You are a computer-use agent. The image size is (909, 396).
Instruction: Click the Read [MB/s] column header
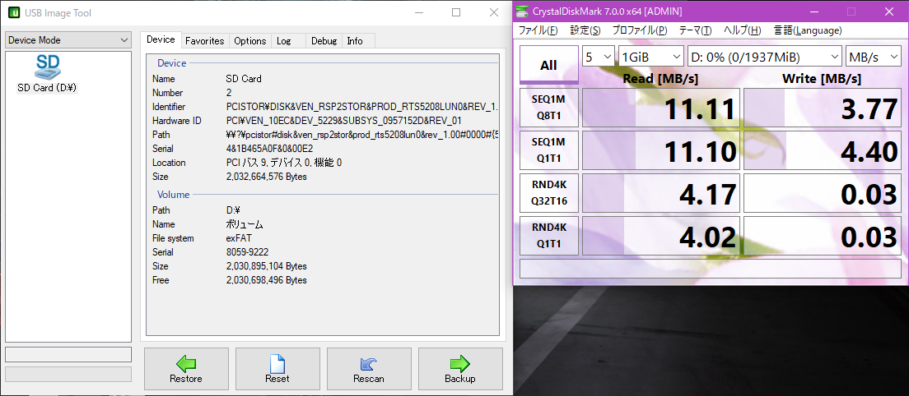[660, 78]
